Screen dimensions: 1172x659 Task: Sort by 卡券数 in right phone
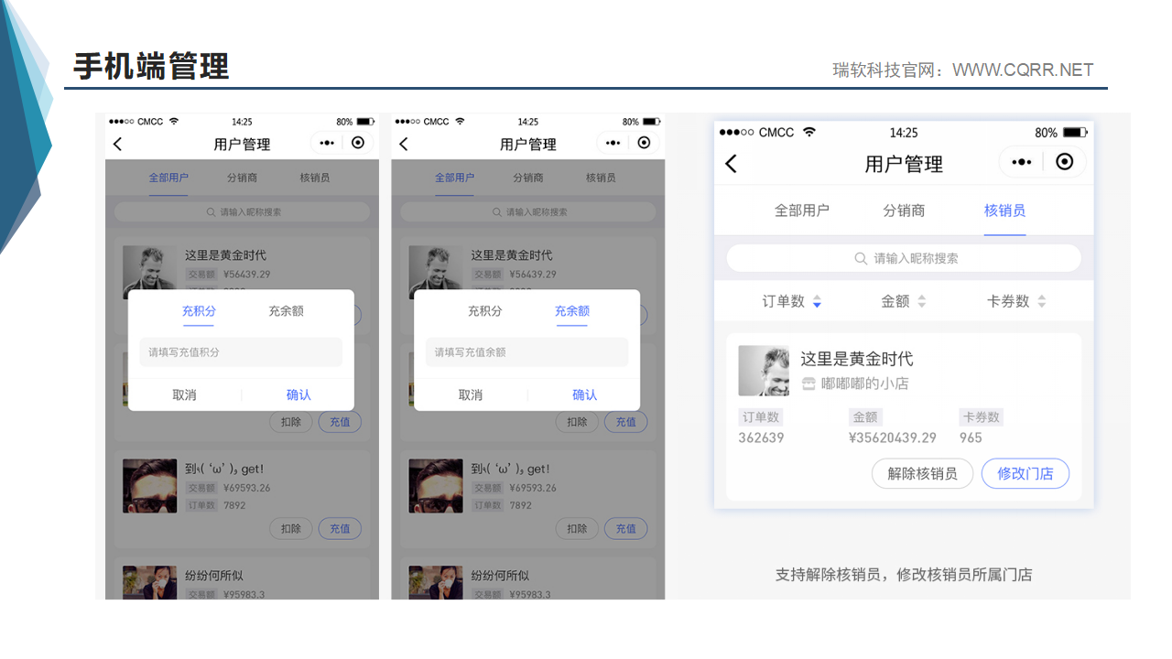pyautogui.click(x=1016, y=301)
